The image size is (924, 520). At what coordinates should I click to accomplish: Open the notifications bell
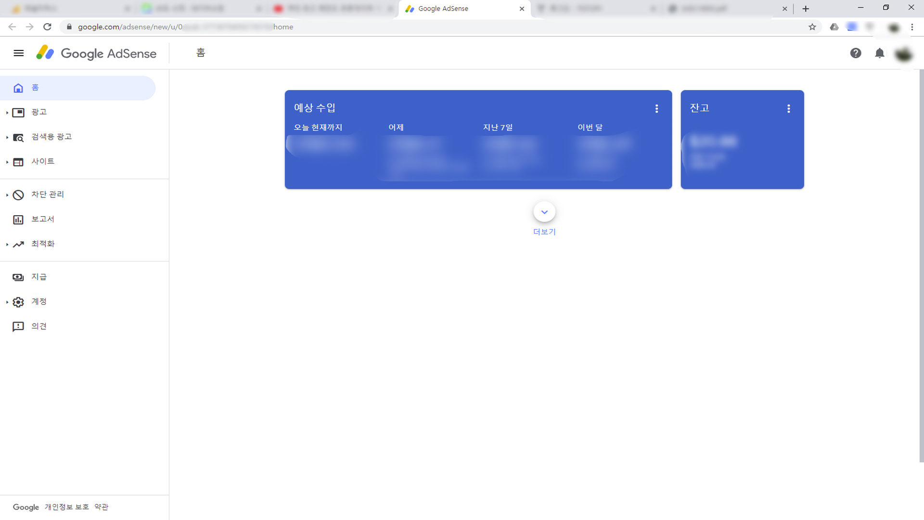(879, 53)
